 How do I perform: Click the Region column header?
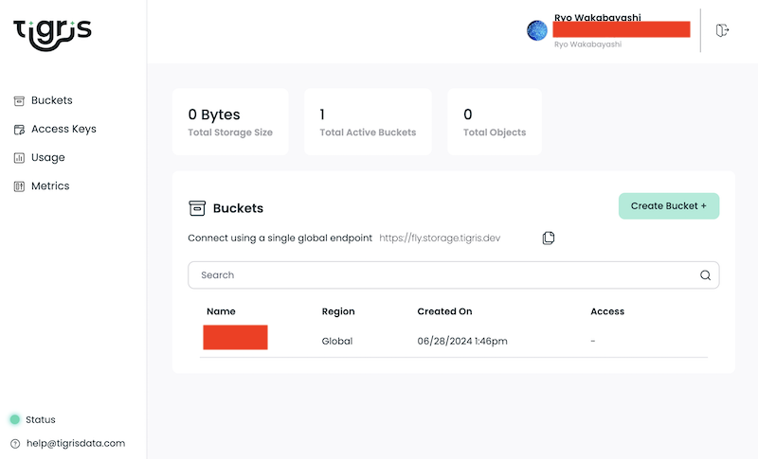[338, 311]
